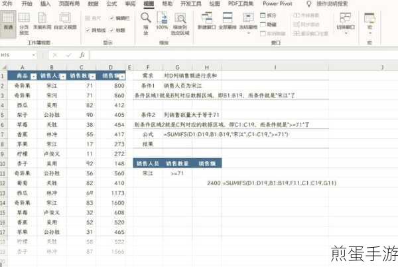Click the formula bar cancel X icon
Image resolution: width=398 pixels, height=267 pixels.
pos(54,55)
